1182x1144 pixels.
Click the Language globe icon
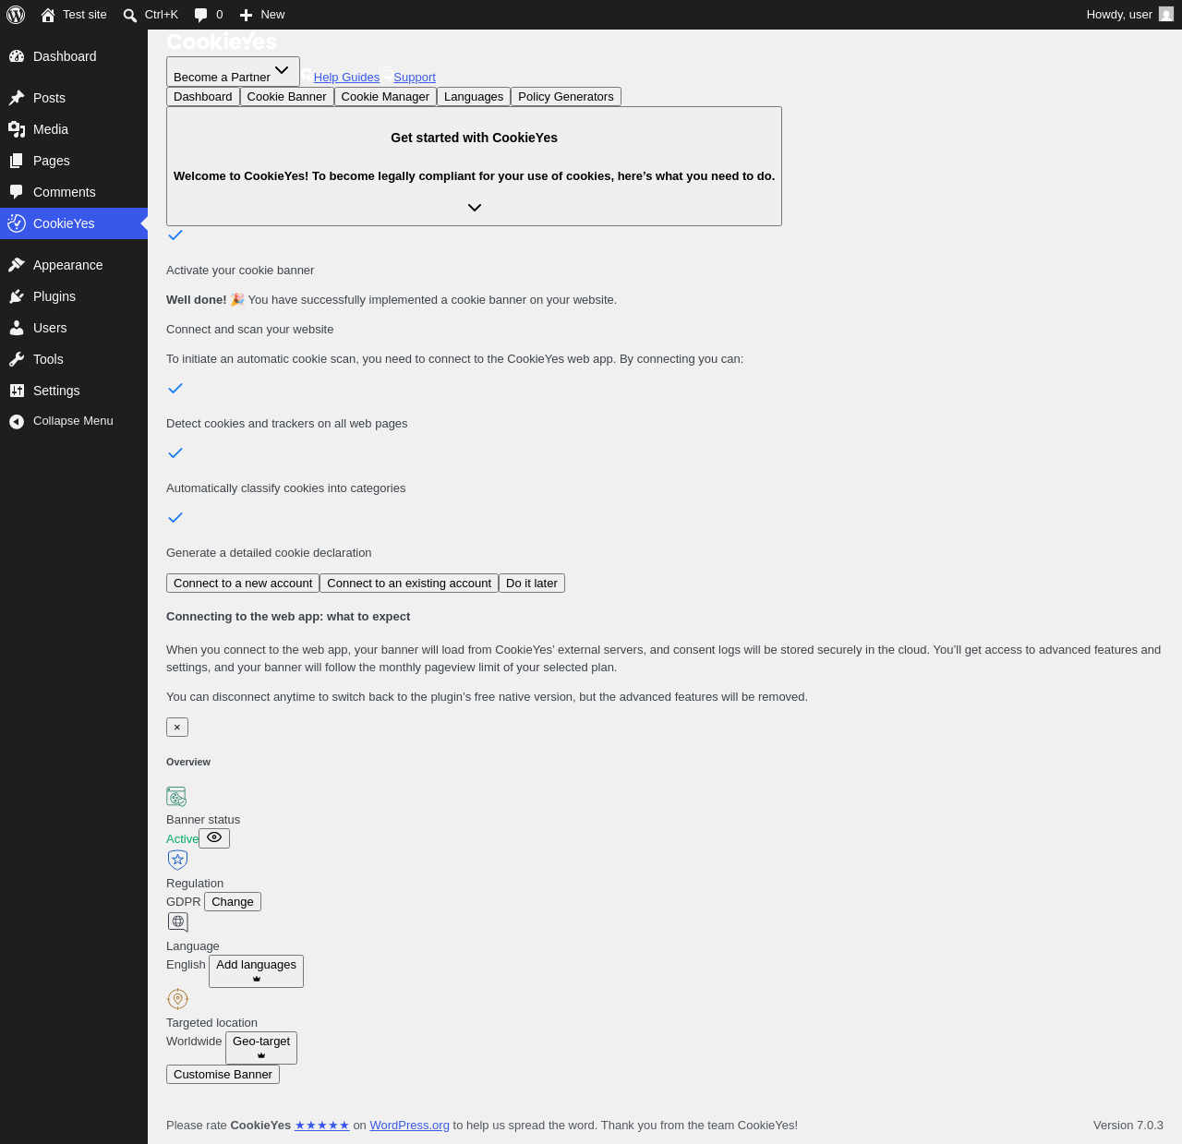click(x=177, y=921)
